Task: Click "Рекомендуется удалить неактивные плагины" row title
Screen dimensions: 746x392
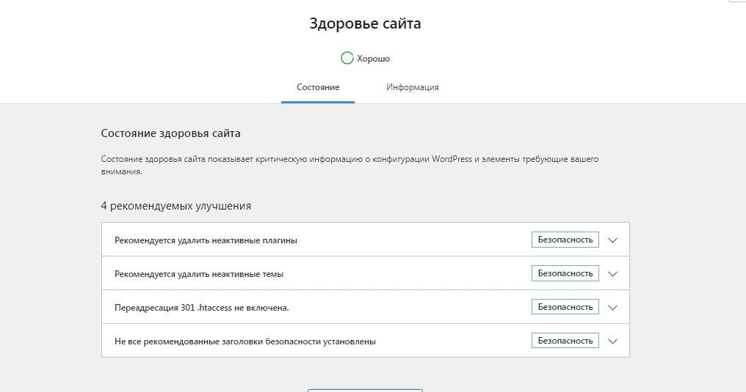Action: click(206, 240)
